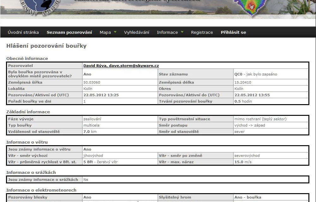The width and height of the screenshot is (316, 202).
Task: Go to Registrace page
Action: (202, 33)
